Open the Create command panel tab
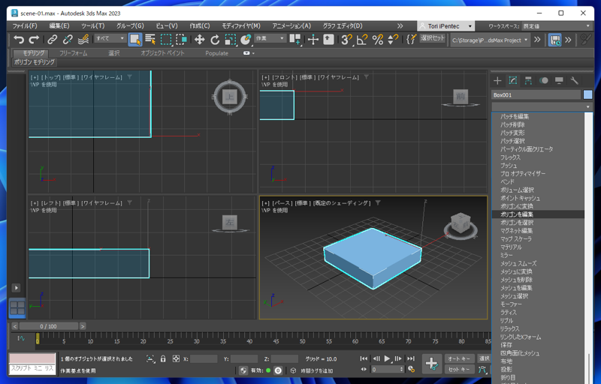 click(x=497, y=80)
